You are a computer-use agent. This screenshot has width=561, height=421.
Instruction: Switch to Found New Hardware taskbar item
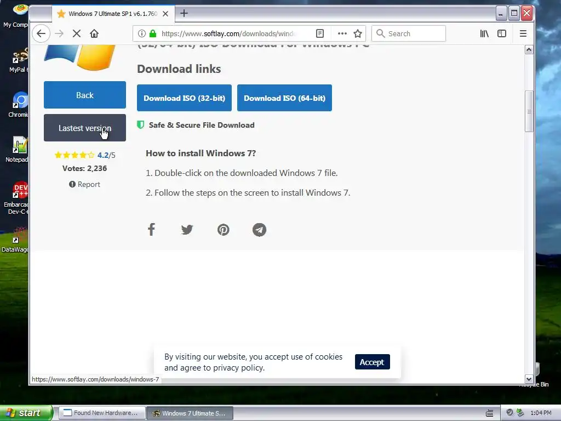(x=102, y=413)
